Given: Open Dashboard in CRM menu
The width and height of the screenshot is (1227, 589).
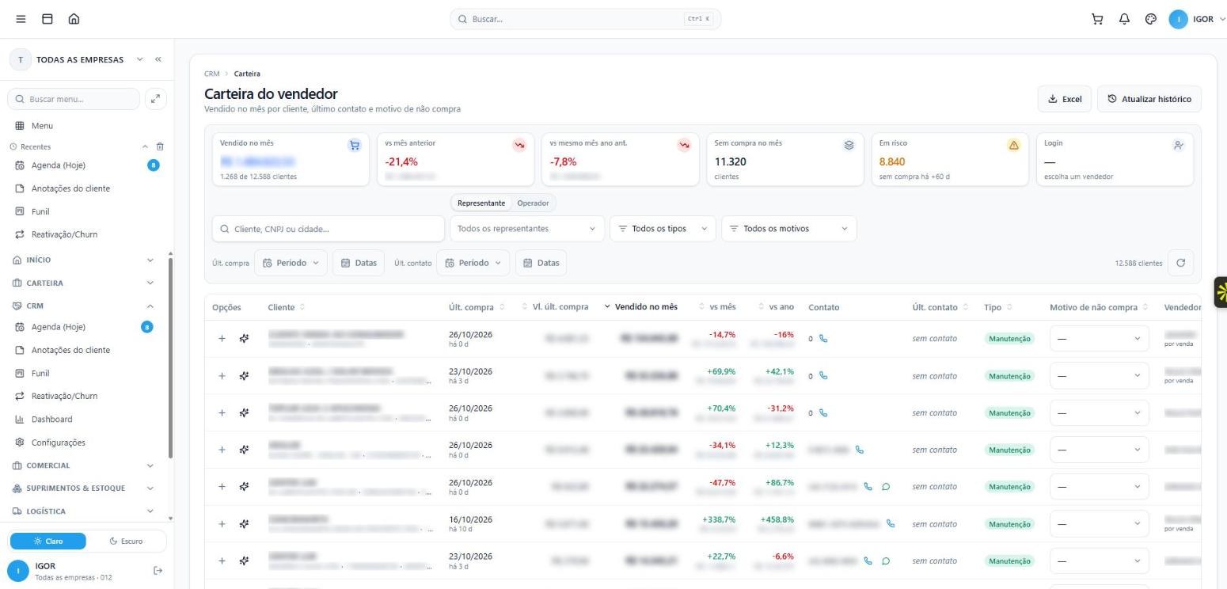Looking at the screenshot, I should click(x=51, y=420).
